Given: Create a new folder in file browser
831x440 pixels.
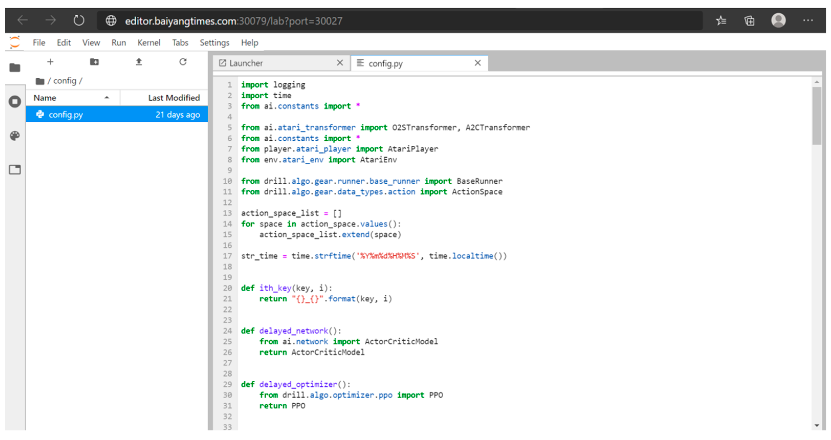Looking at the screenshot, I should pos(94,62).
